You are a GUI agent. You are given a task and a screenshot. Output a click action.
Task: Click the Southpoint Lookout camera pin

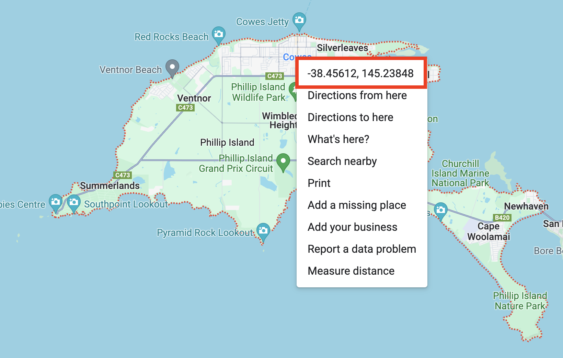click(73, 203)
